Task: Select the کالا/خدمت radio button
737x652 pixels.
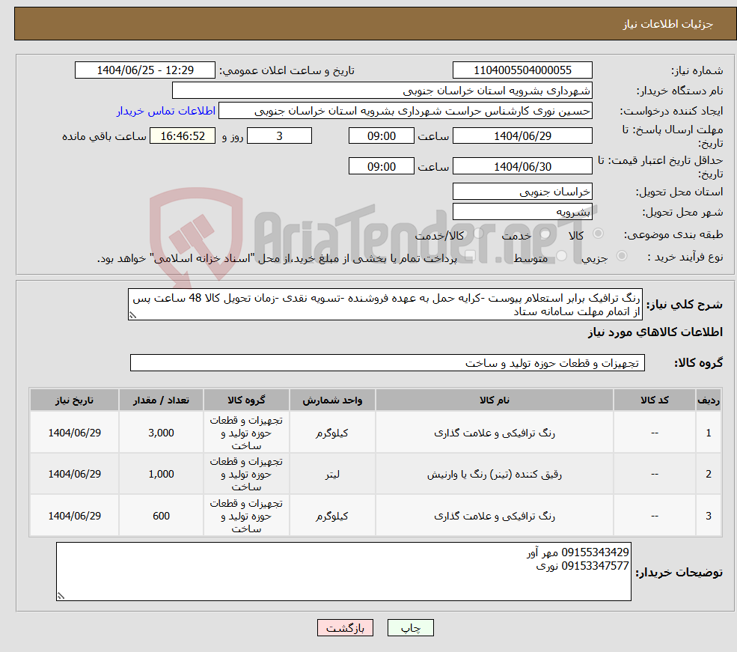Action: click(x=478, y=234)
